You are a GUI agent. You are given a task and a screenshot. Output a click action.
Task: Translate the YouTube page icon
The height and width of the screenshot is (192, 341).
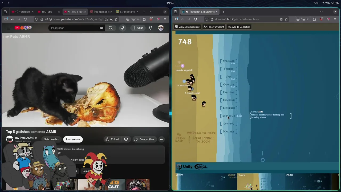click(111, 19)
